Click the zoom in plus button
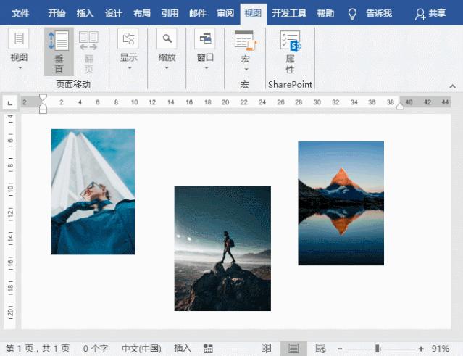 coord(421,349)
